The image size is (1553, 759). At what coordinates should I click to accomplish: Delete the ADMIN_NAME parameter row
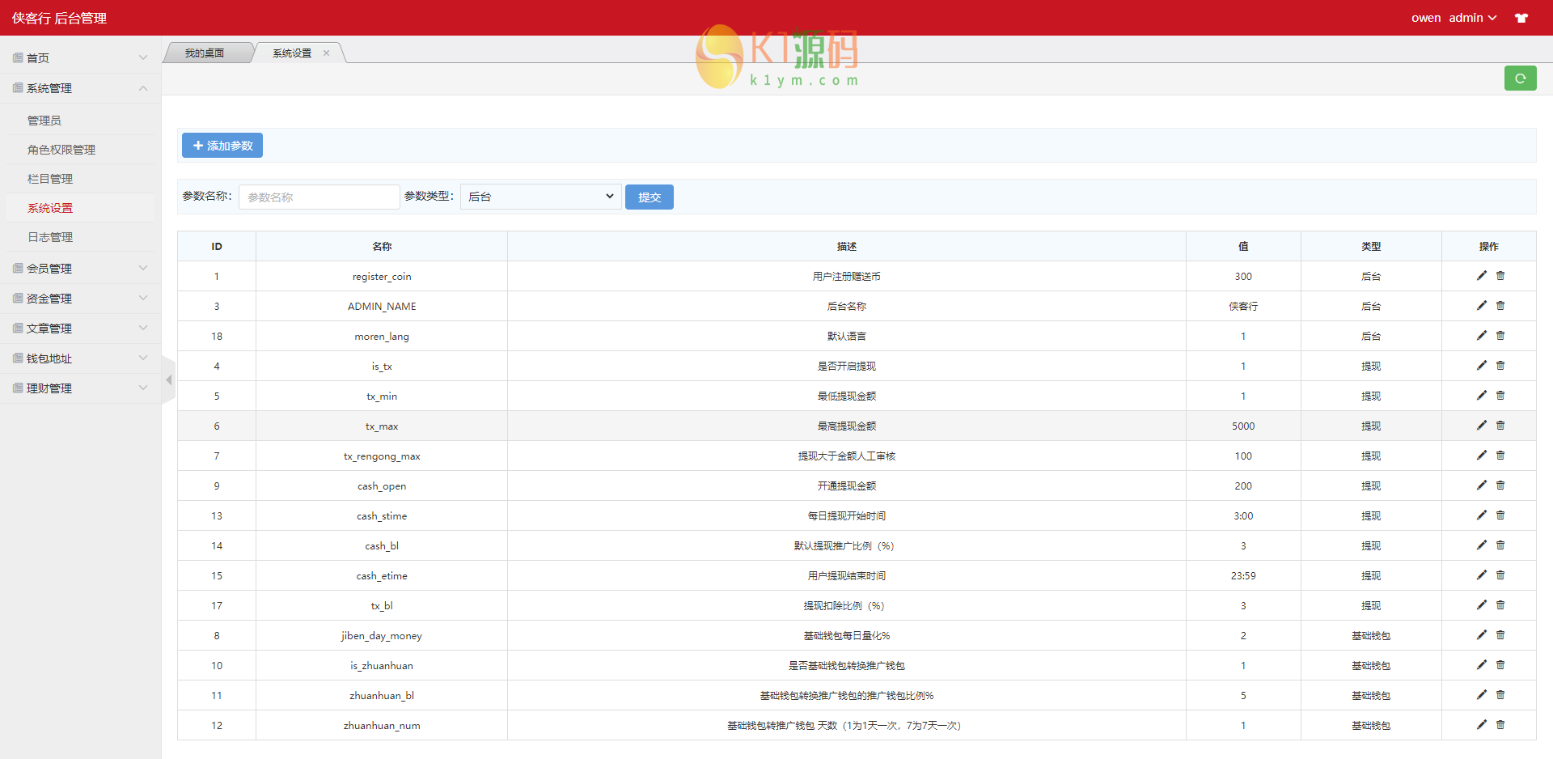coord(1500,306)
